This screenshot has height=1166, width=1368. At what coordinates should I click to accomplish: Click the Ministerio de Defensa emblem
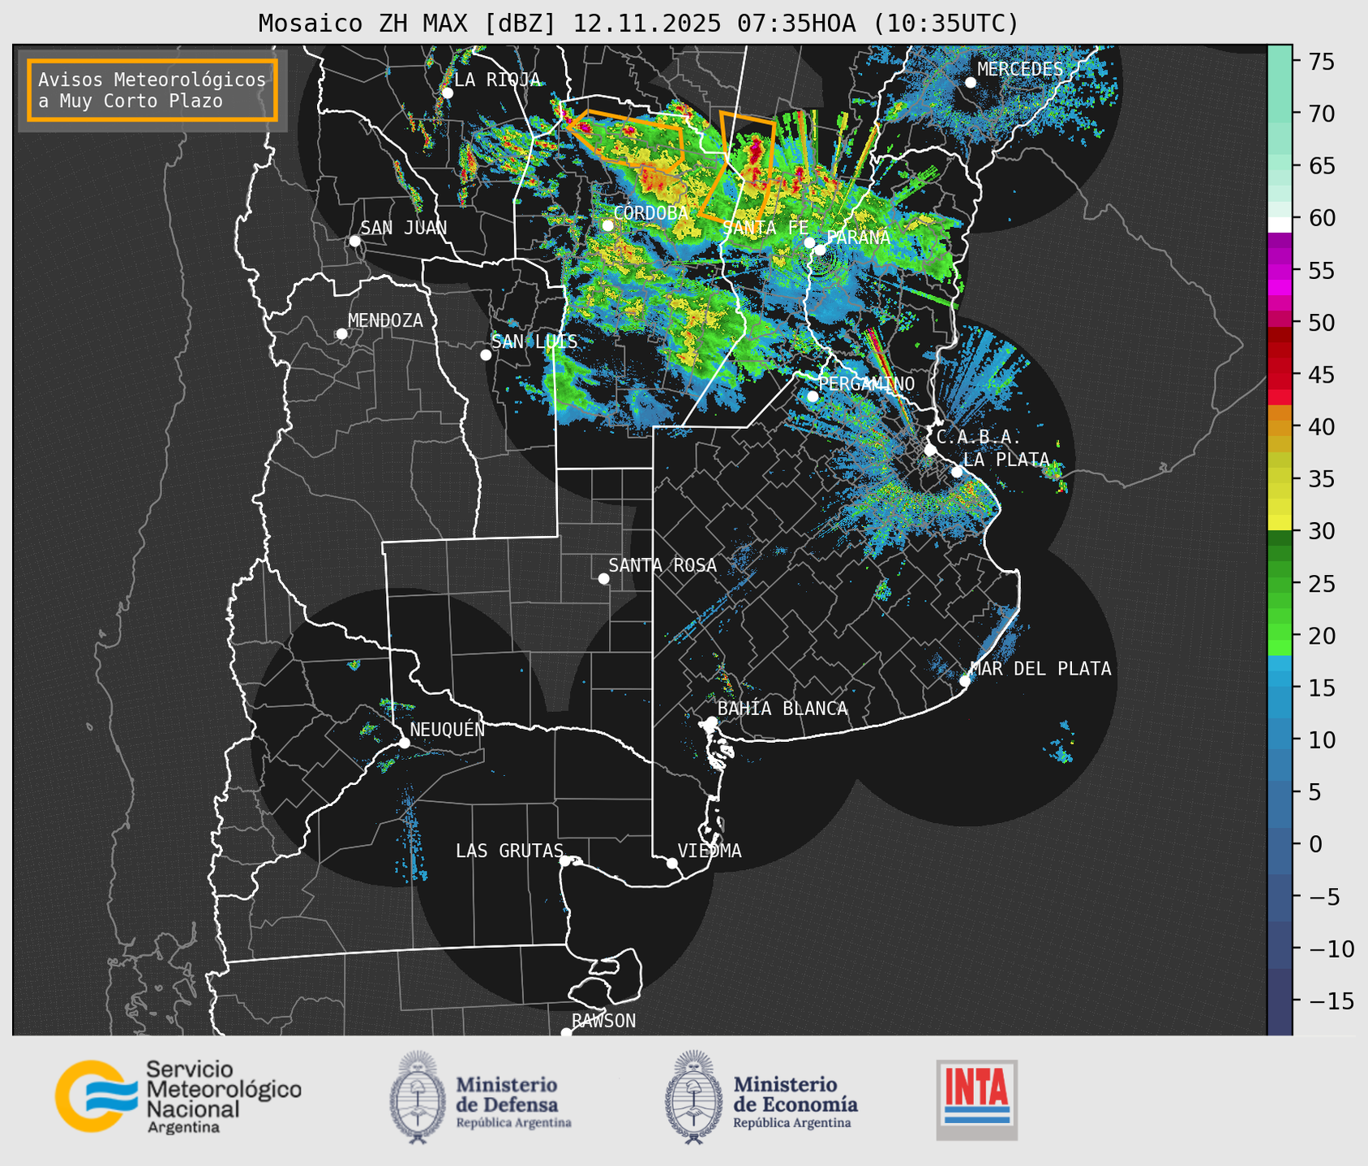(418, 1097)
